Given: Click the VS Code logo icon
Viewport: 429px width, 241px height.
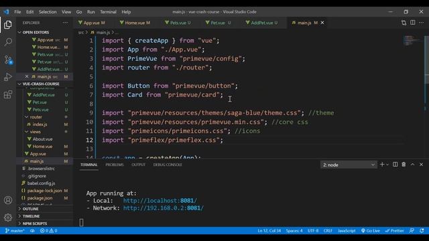Looking at the screenshot, I should (6, 12).
